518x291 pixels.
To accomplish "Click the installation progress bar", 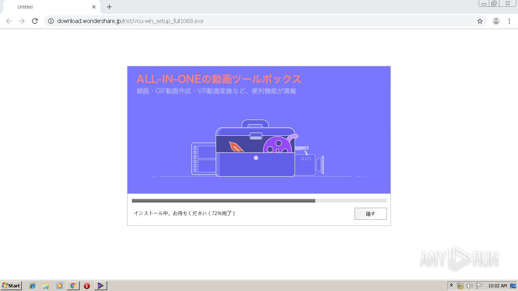I will point(259,200).
